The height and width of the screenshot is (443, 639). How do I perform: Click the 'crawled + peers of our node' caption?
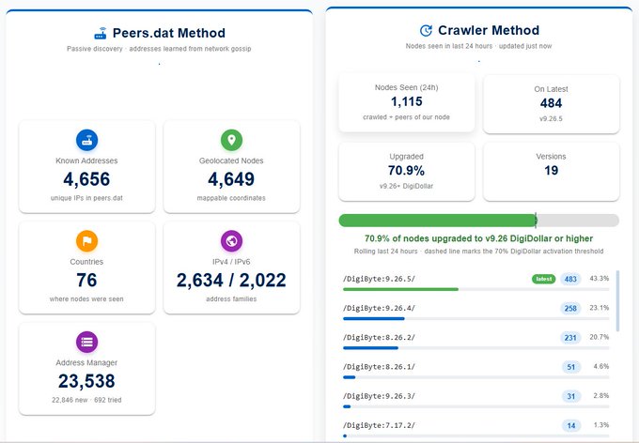(407, 117)
